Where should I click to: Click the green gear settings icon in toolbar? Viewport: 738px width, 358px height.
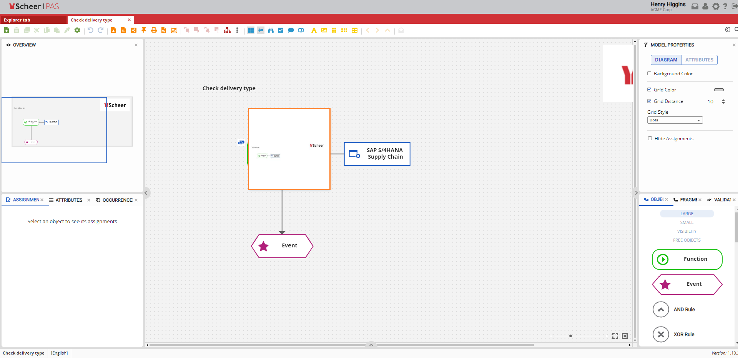tap(77, 30)
